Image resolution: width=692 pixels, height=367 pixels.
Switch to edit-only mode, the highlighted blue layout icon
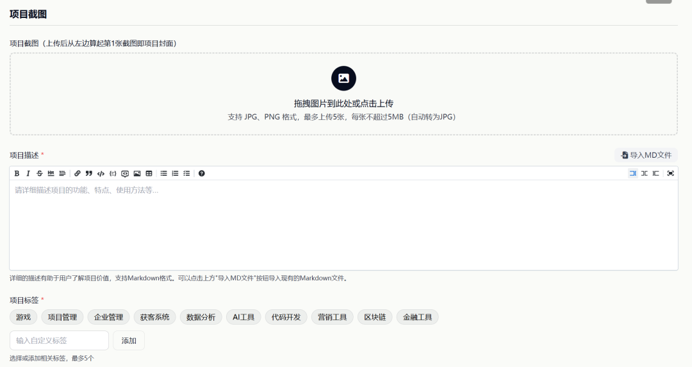[x=633, y=173]
